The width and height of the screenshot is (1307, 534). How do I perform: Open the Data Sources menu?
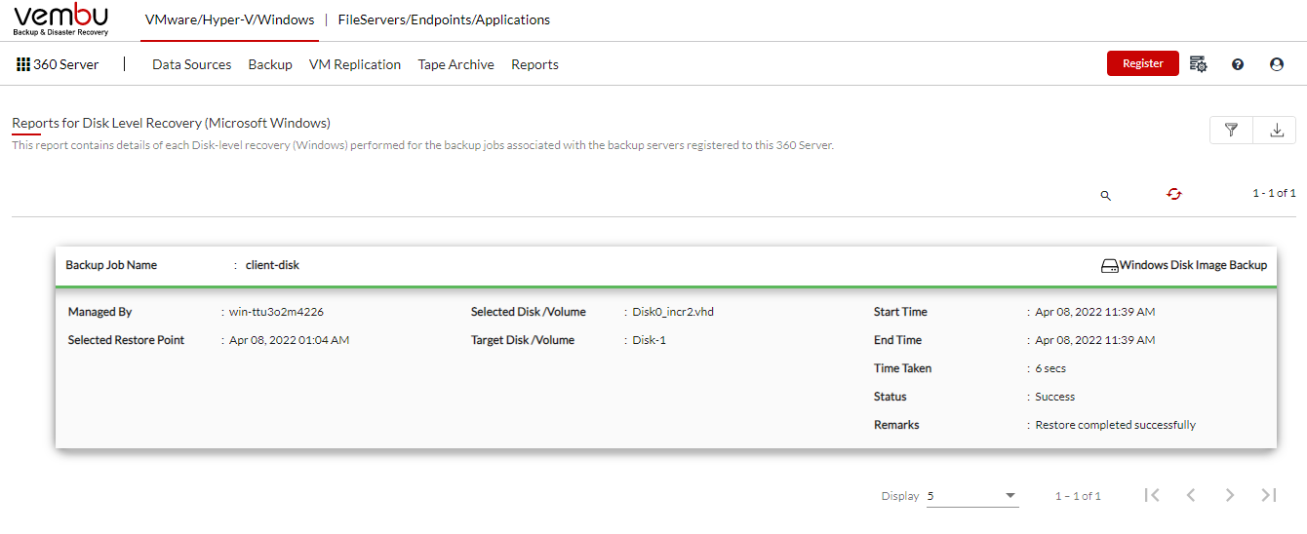pyautogui.click(x=192, y=64)
